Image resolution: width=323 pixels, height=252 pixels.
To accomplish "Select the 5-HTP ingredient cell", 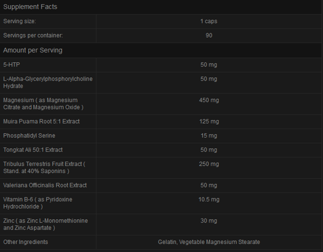I will [12, 65].
